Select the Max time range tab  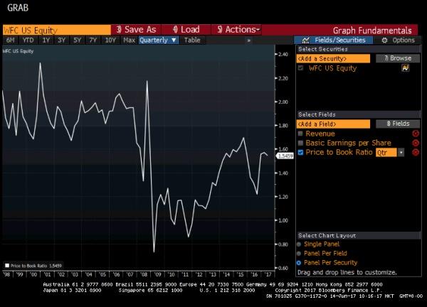(x=129, y=41)
